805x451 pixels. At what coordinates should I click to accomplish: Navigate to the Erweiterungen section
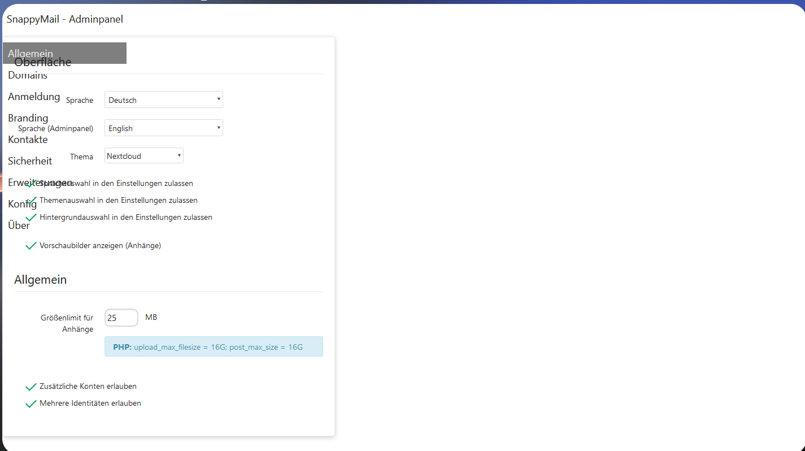40,182
